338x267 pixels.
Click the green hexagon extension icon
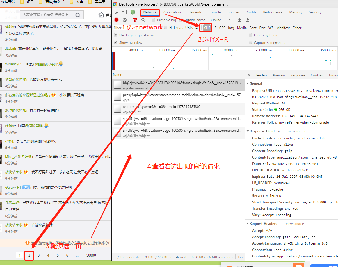133,12
